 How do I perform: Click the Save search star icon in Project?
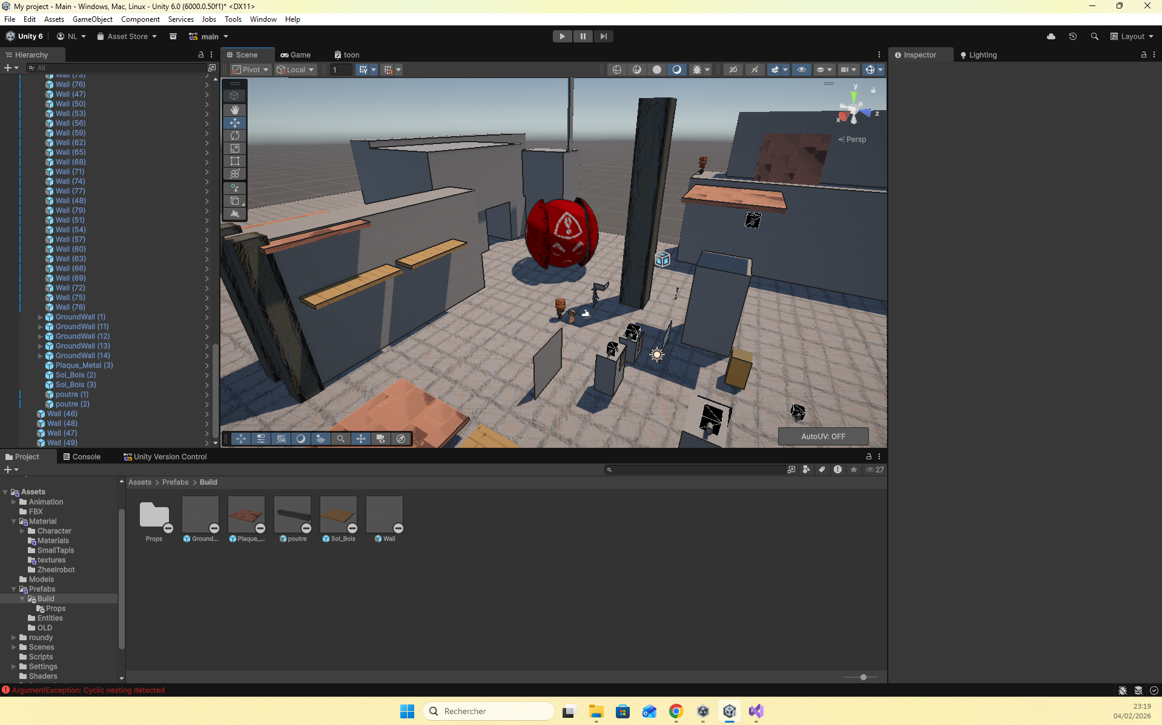point(854,470)
